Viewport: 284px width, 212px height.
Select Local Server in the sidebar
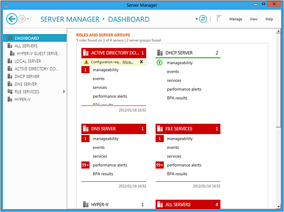tap(27, 61)
